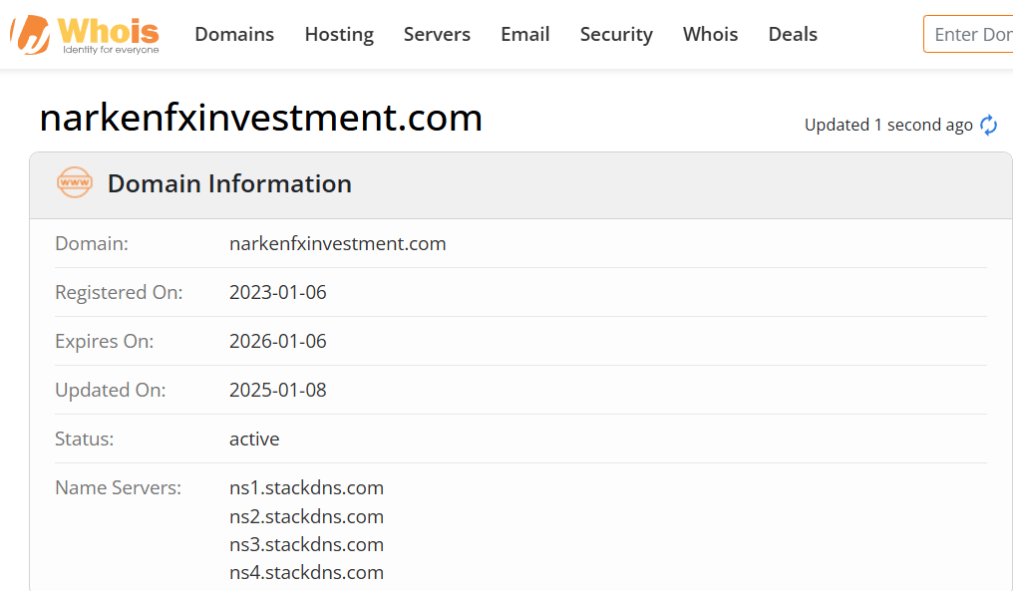
Task: Select name server ns1.stackdns.com
Action: tap(306, 487)
